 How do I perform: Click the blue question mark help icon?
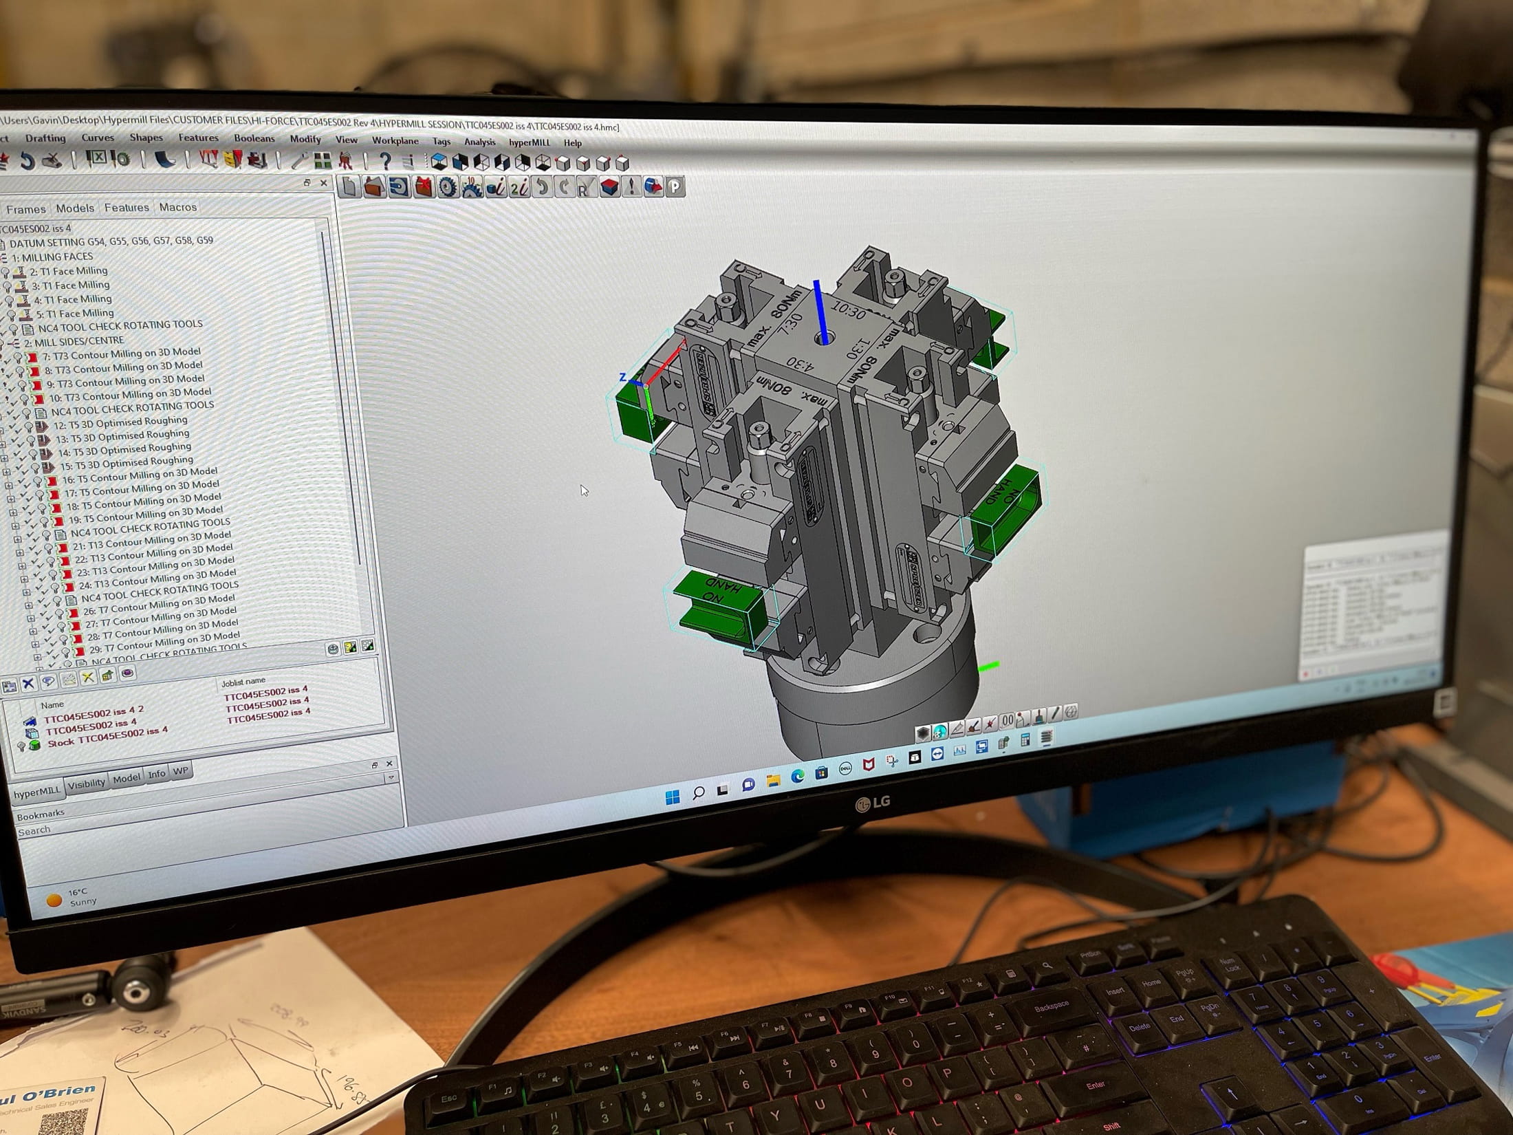[385, 162]
